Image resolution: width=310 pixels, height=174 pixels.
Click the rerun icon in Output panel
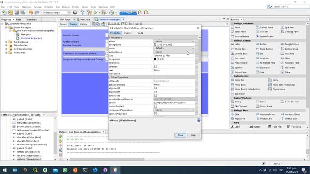60,136
